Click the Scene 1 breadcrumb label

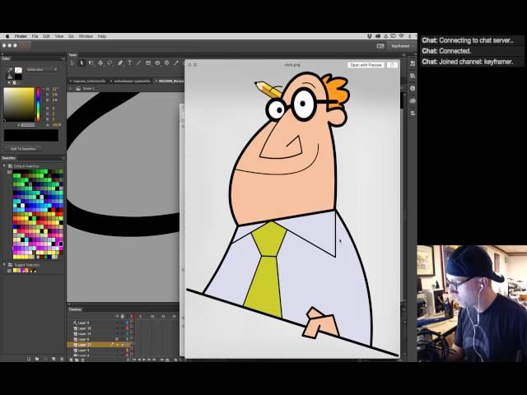coord(88,88)
